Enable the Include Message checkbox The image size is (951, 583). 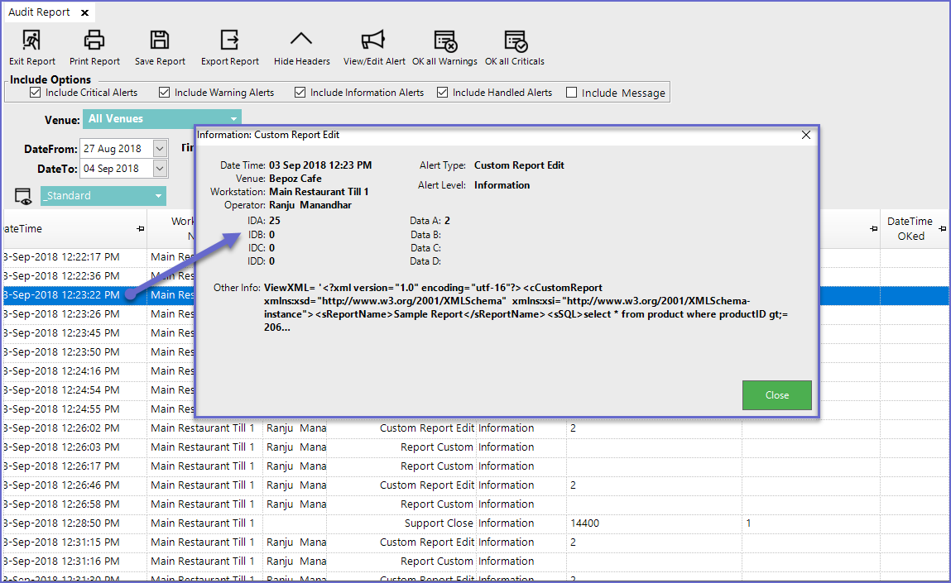(571, 93)
